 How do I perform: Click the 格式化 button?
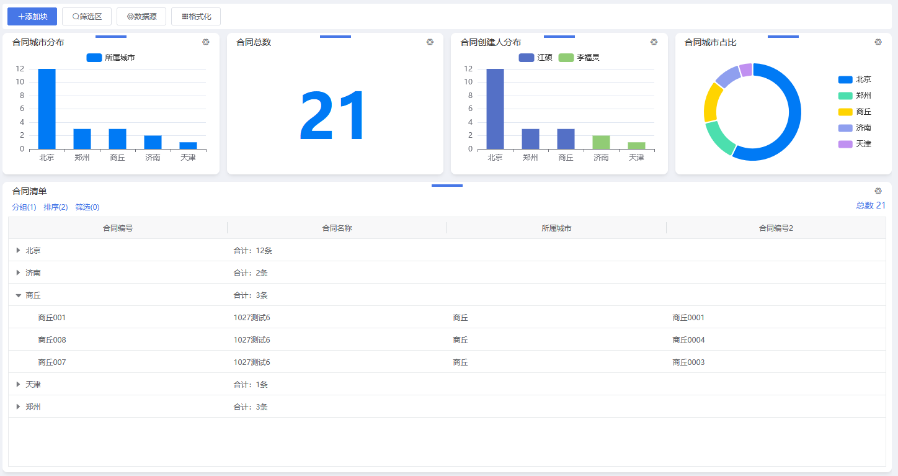click(196, 17)
